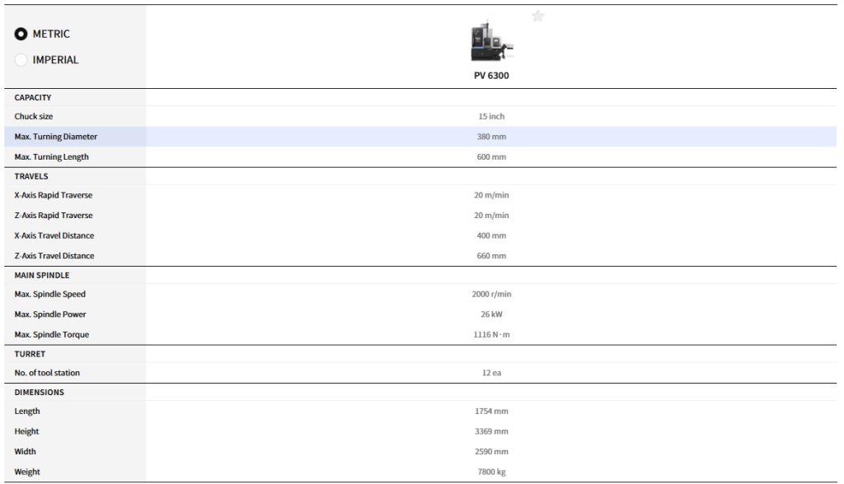Click the X-Axis Travel Distance 400 mm value
This screenshot has height=484, width=844.
[x=491, y=235]
